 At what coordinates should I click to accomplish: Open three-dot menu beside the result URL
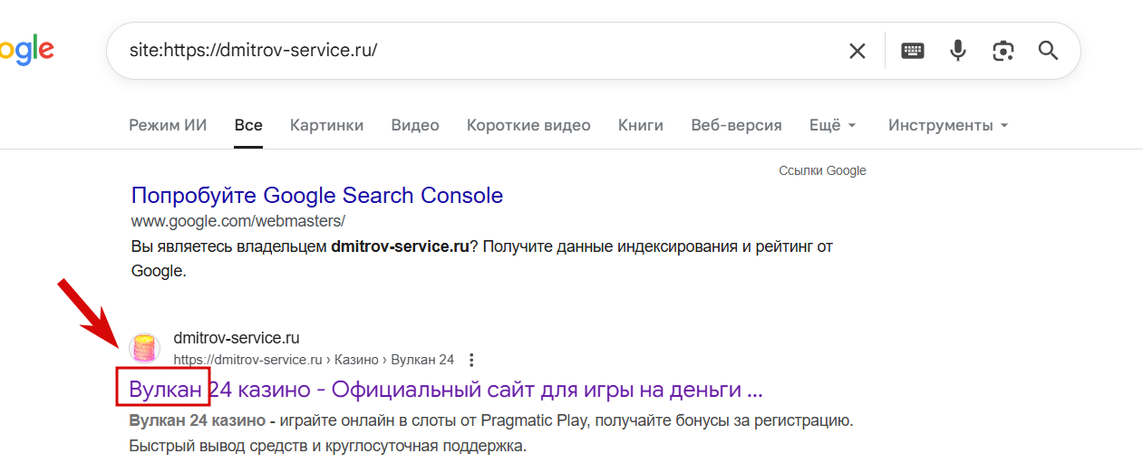click(x=471, y=360)
